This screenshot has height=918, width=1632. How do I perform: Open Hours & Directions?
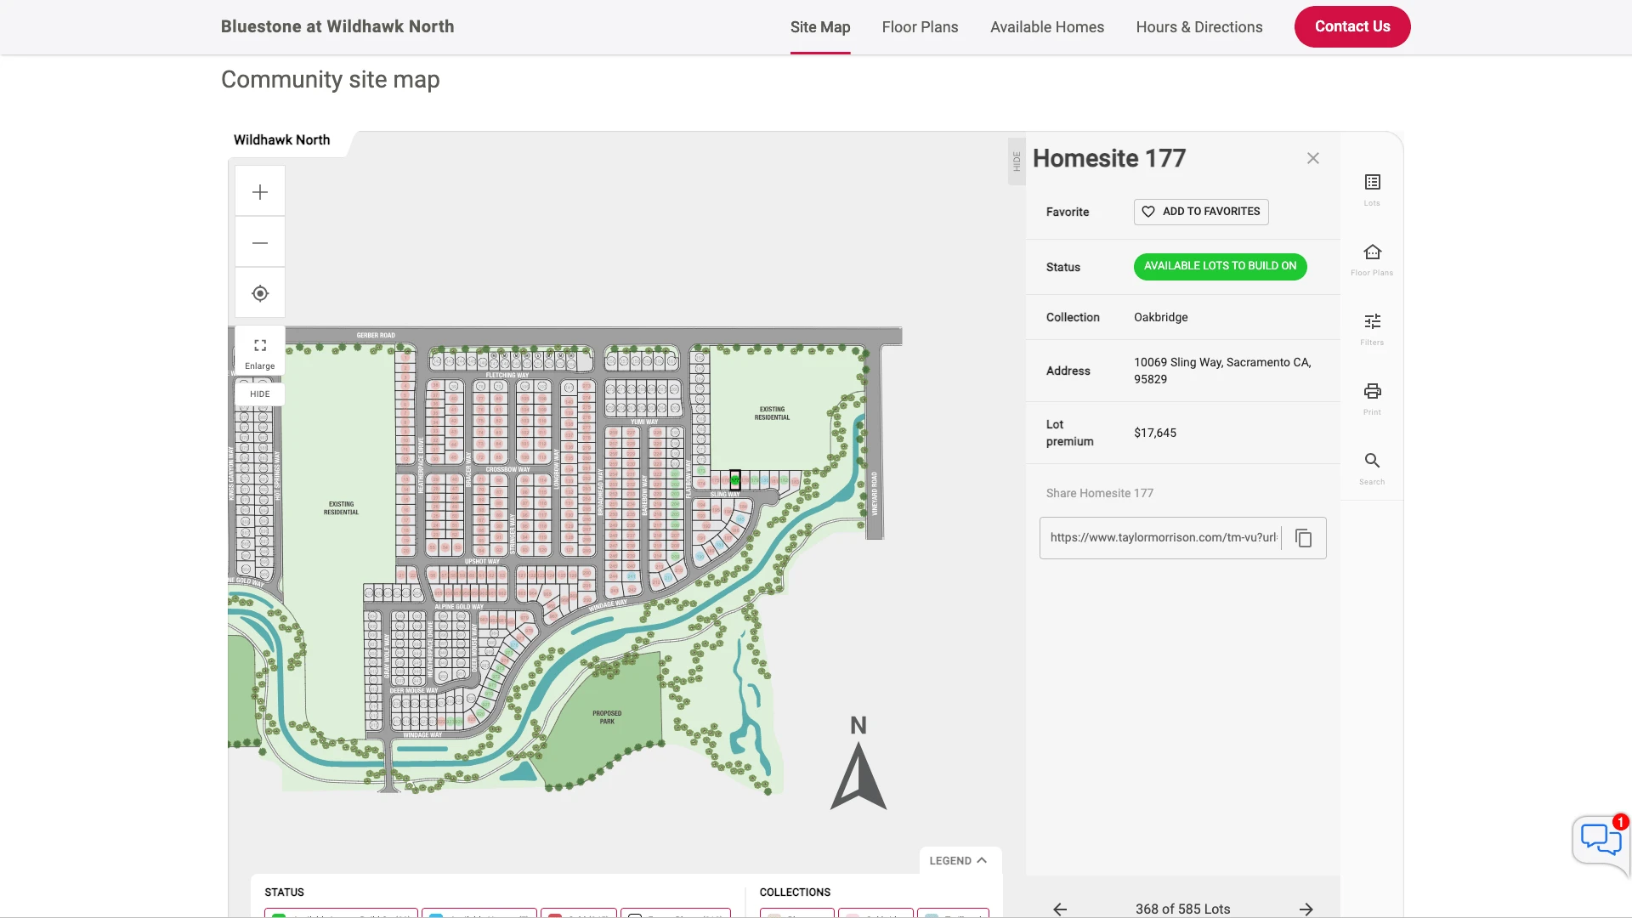1199,27
